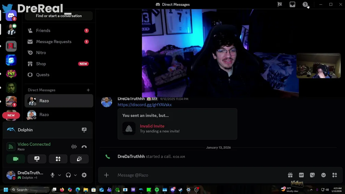
Task: Open the GIF picker
Action: [301, 175]
